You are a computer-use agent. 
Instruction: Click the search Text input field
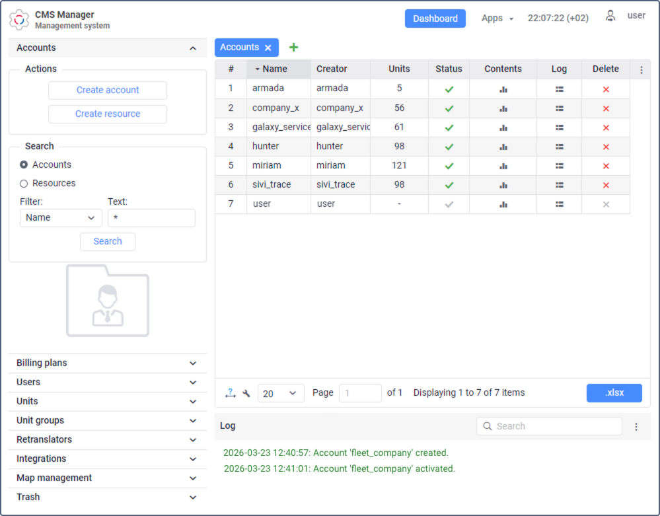click(151, 217)
